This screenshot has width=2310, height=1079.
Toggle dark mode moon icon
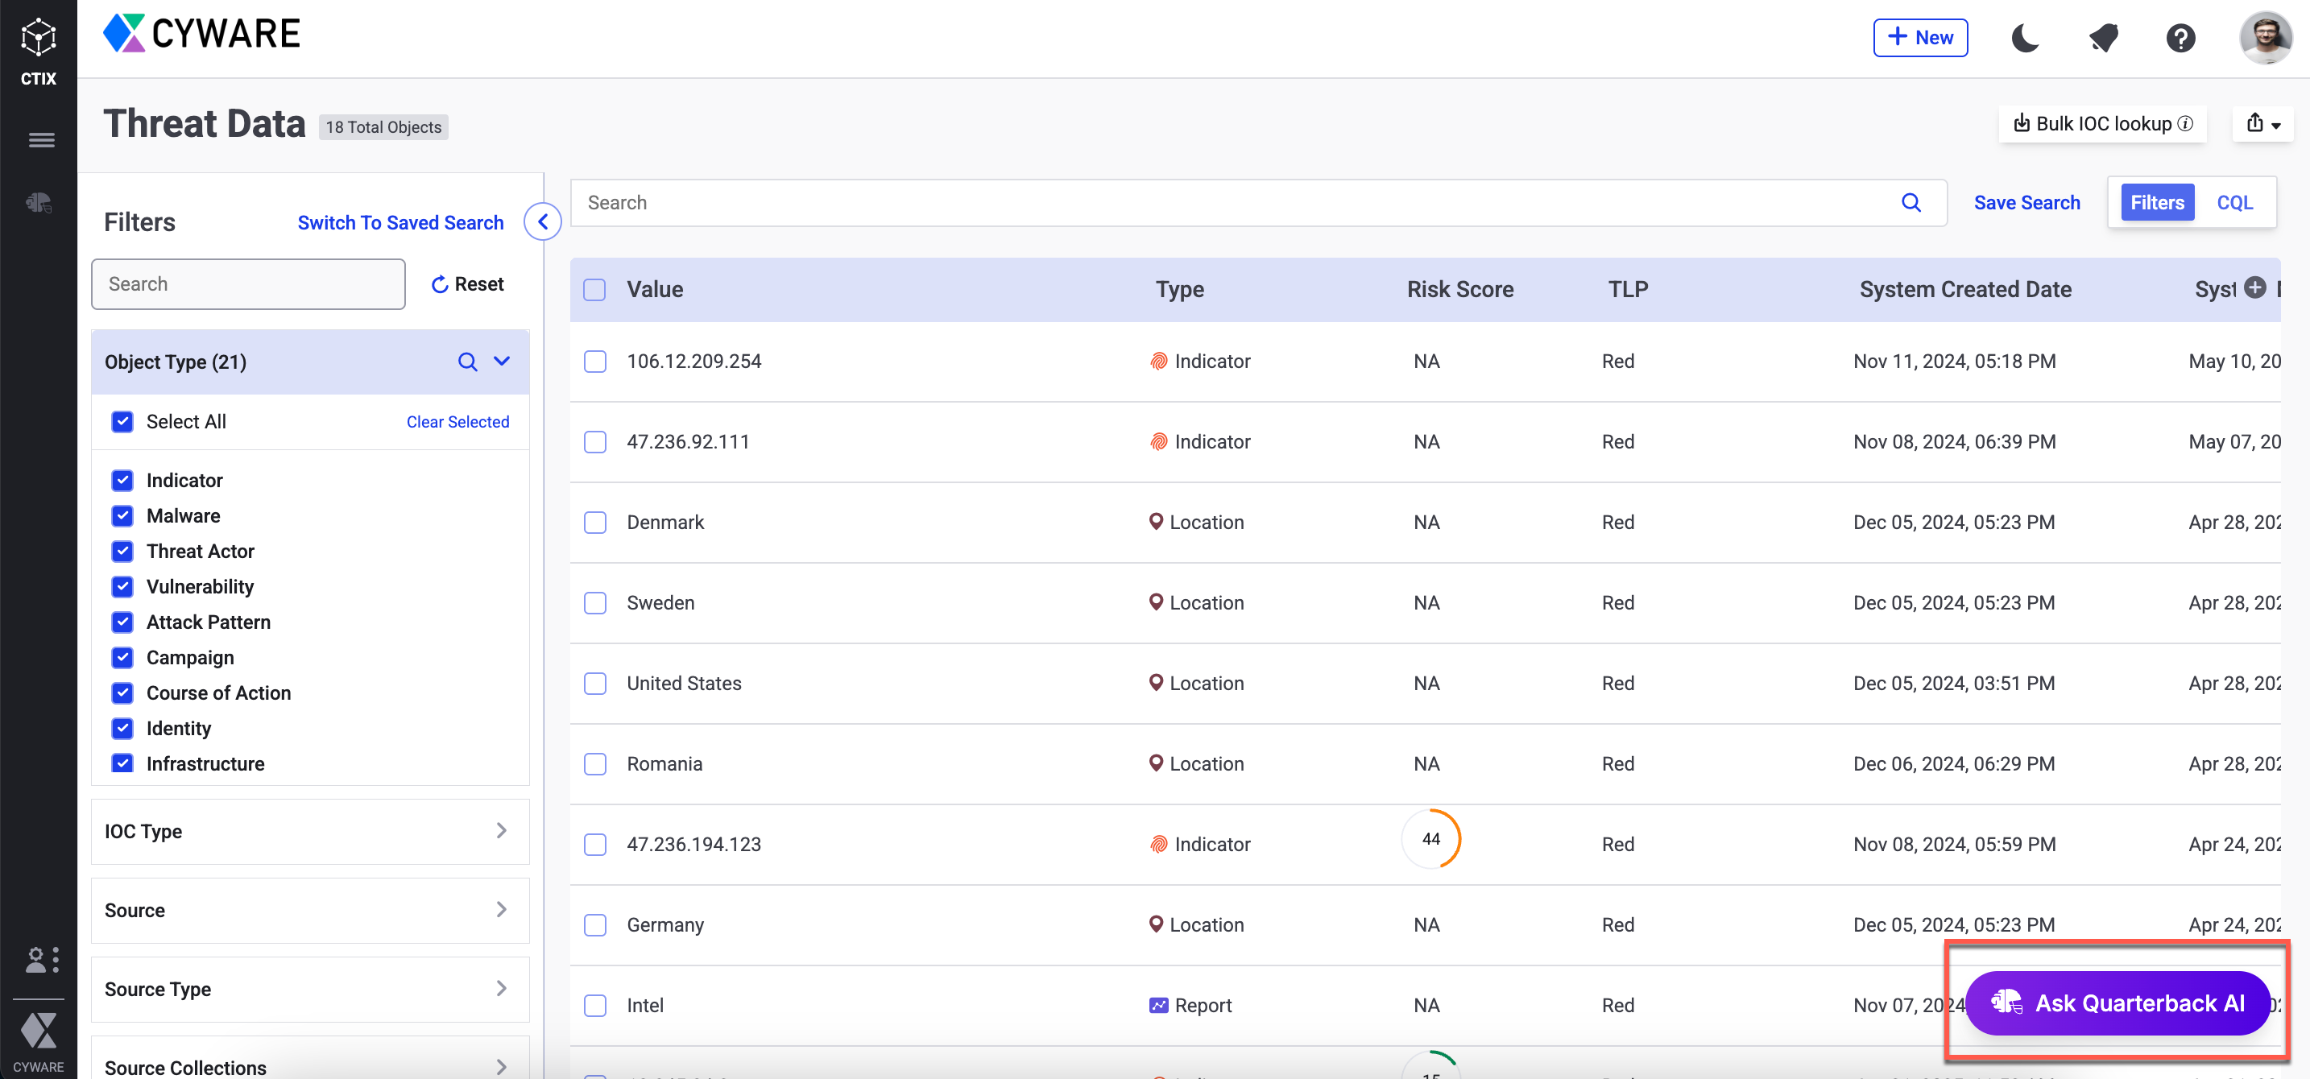coord(2025,38)
